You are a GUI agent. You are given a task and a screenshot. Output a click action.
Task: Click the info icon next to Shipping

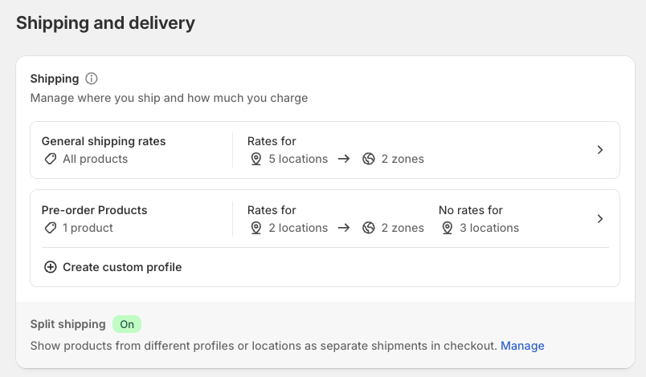91,79
